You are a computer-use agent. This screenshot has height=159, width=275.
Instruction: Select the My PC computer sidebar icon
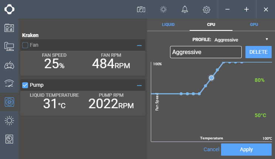click(x=9, y=46)
